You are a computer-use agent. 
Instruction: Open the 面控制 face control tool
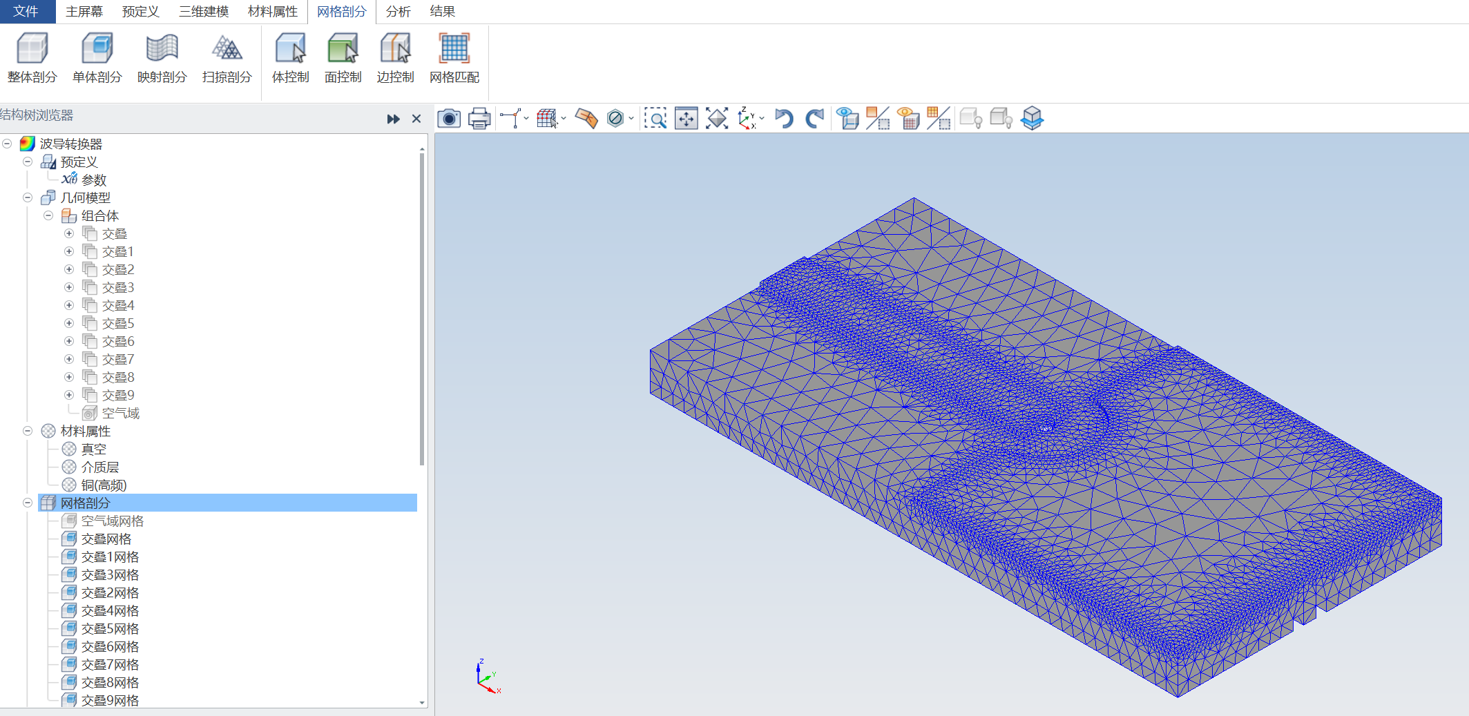tap(343, 59)
